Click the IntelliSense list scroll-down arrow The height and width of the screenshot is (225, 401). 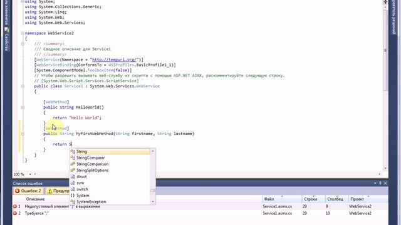153,201
